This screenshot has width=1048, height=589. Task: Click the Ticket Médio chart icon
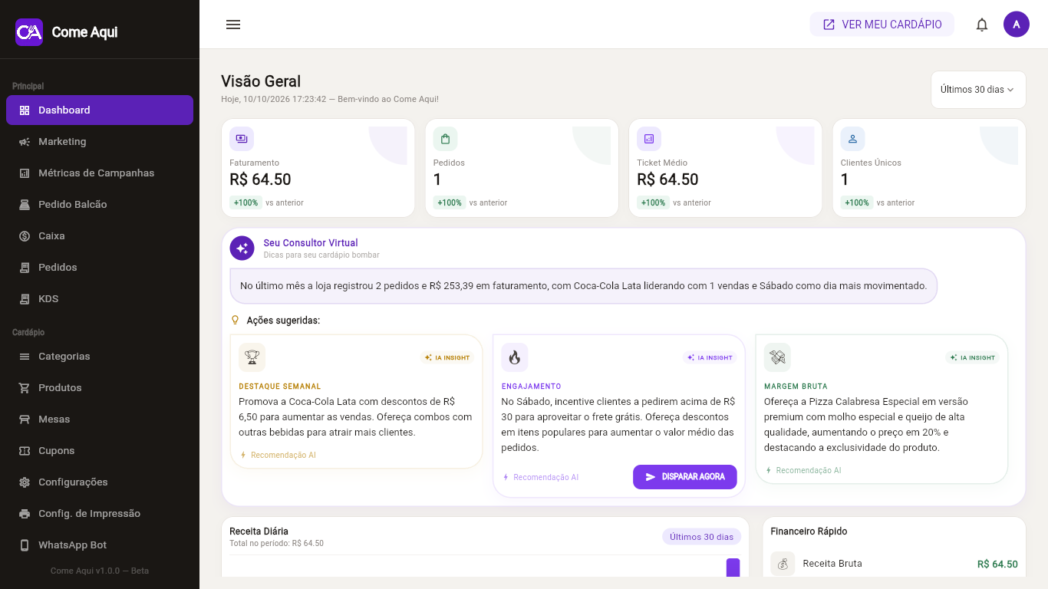click(x=649, y=139)
